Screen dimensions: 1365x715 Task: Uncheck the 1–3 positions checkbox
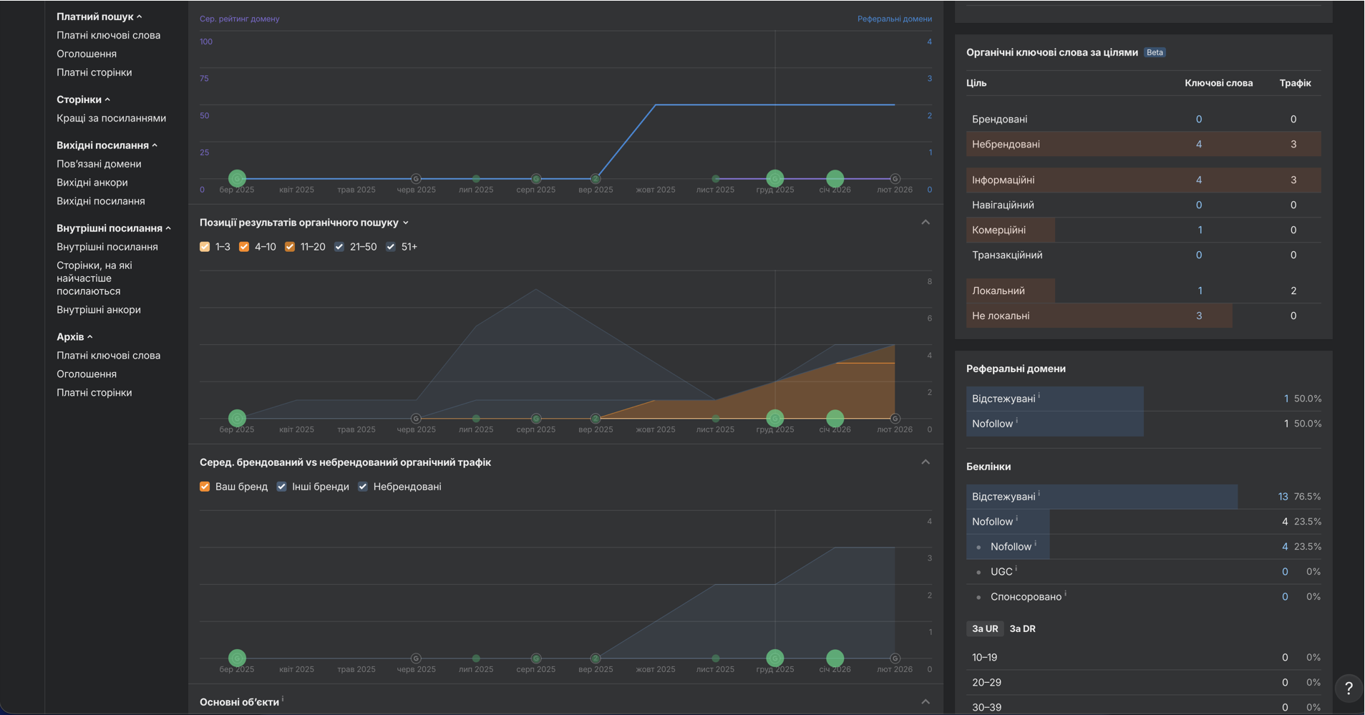click(205, 247)
